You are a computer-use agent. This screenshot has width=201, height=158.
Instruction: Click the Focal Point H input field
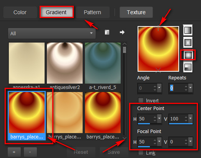146,142
